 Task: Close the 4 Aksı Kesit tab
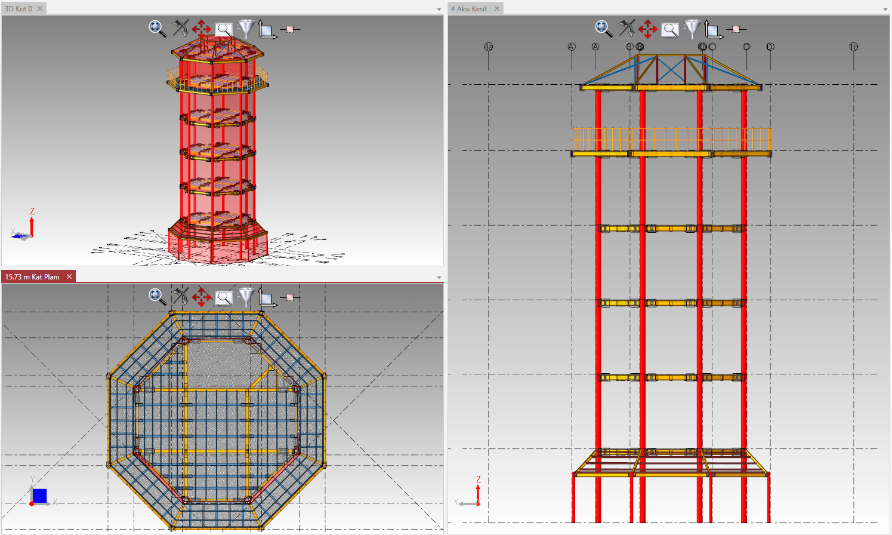click(496, 8)
